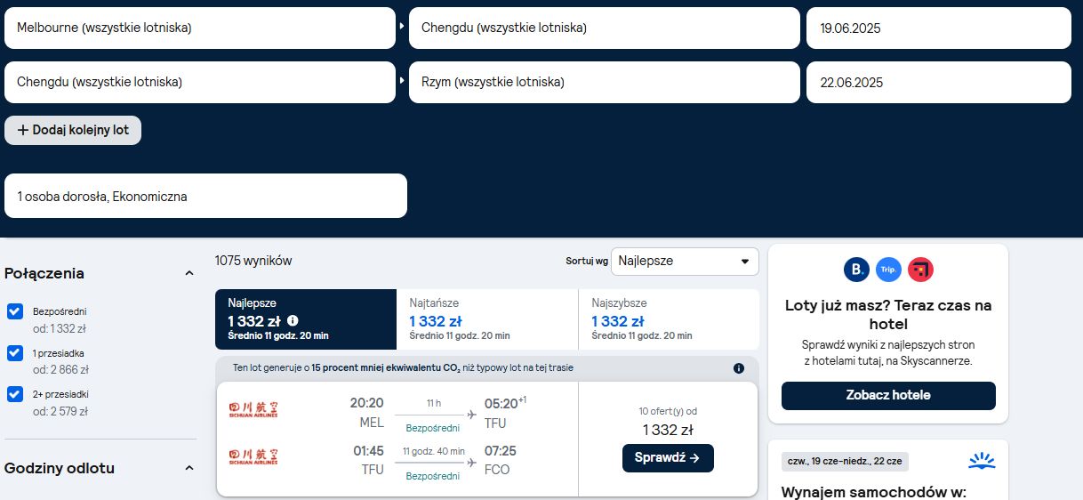Image resolution: width=1083 pixels, height=500 pixels.
Task: Click the Sichuan Airlines logo on MEL flight
Action: pos(253,410)
